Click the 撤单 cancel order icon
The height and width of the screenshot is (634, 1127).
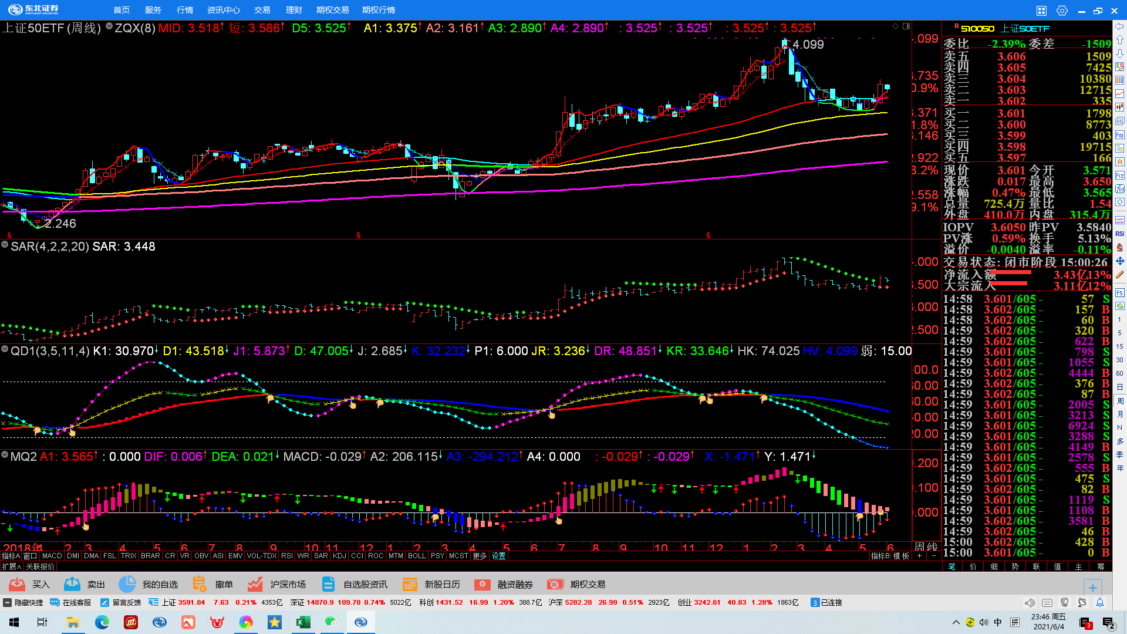[200, 584]
